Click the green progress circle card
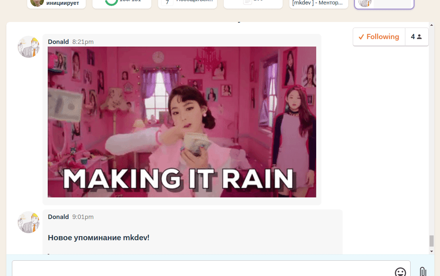The height and width of the screenshot is (276, 440). tap(122, 3)
